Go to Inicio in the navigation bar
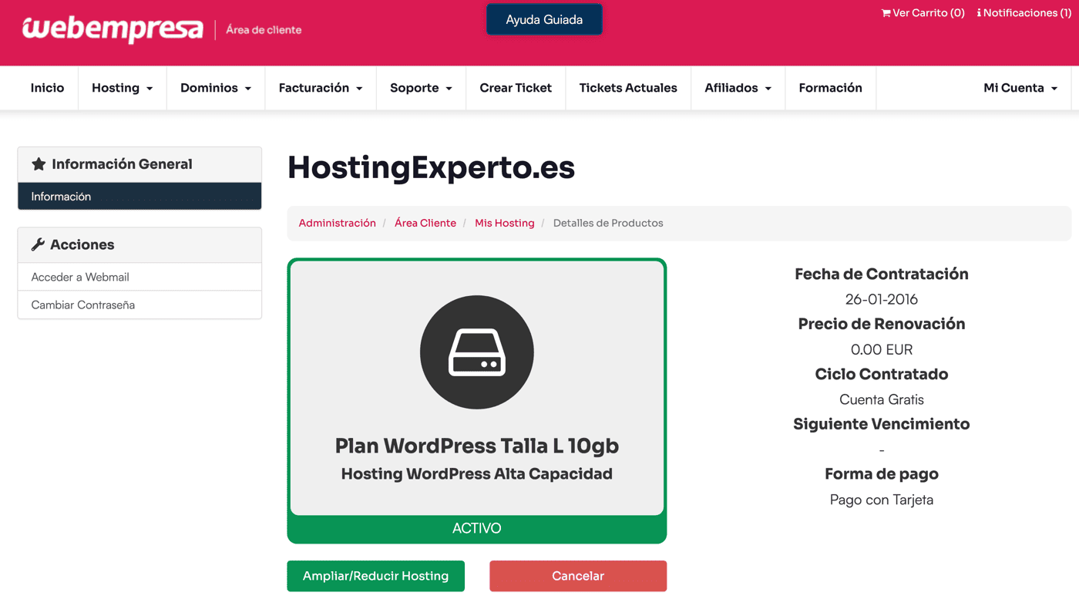The image size is (1079, 606). click(47, 88)
